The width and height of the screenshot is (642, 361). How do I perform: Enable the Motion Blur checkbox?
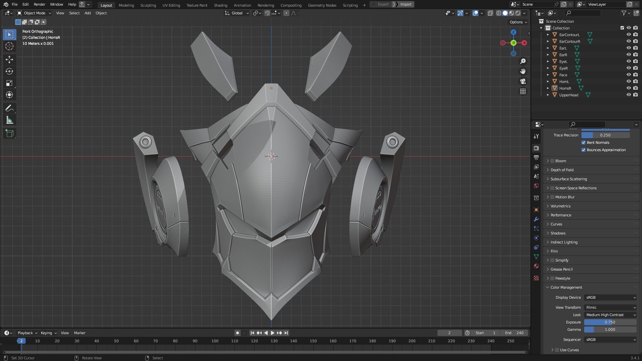pos(552,197)
